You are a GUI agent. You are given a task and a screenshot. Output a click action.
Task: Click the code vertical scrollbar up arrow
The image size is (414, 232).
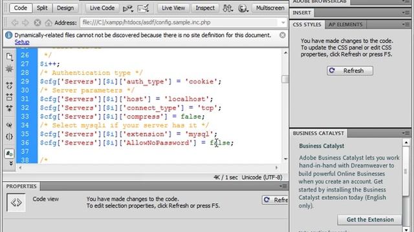285,53
